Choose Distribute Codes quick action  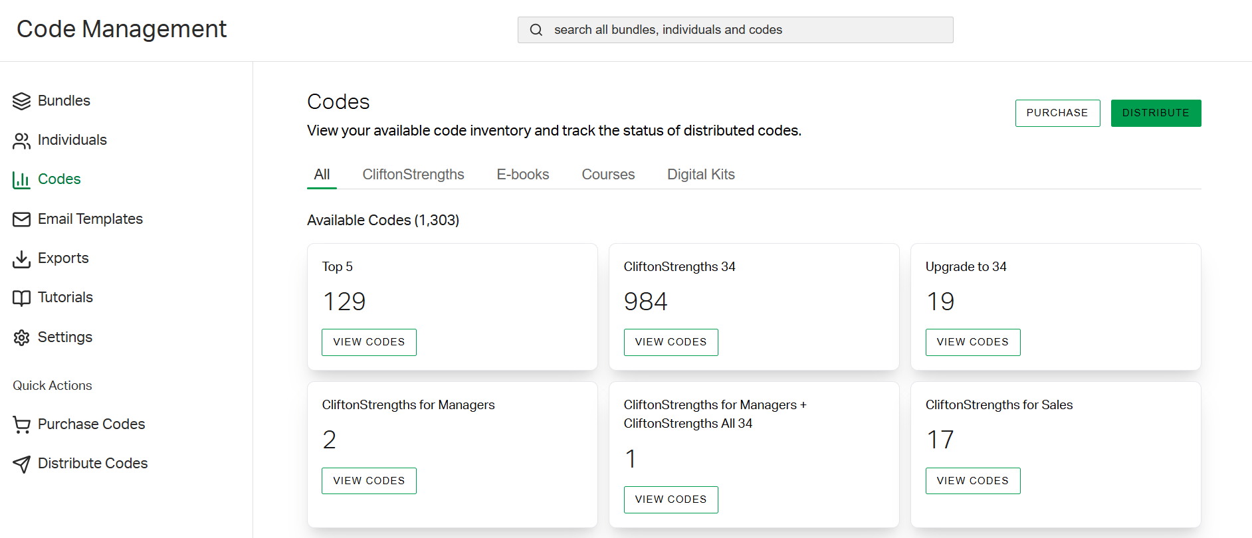pos(92,463)
